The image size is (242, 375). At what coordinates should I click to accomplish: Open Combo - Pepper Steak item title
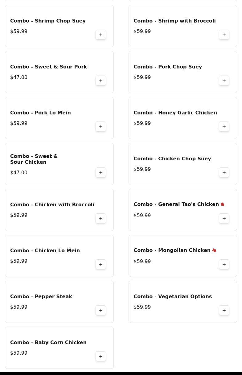coord(41,296)
